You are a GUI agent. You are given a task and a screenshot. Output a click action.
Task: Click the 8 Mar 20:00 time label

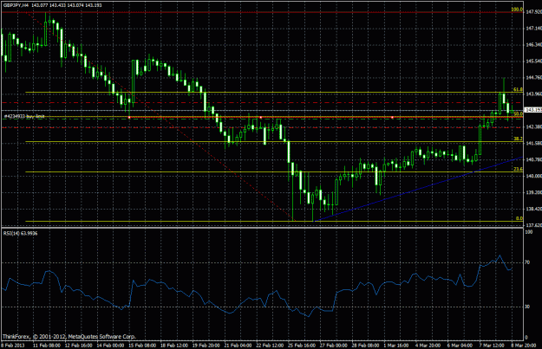tap(523, 346)
